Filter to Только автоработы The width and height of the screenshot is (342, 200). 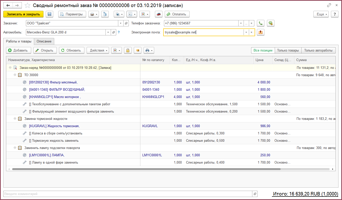318,50
